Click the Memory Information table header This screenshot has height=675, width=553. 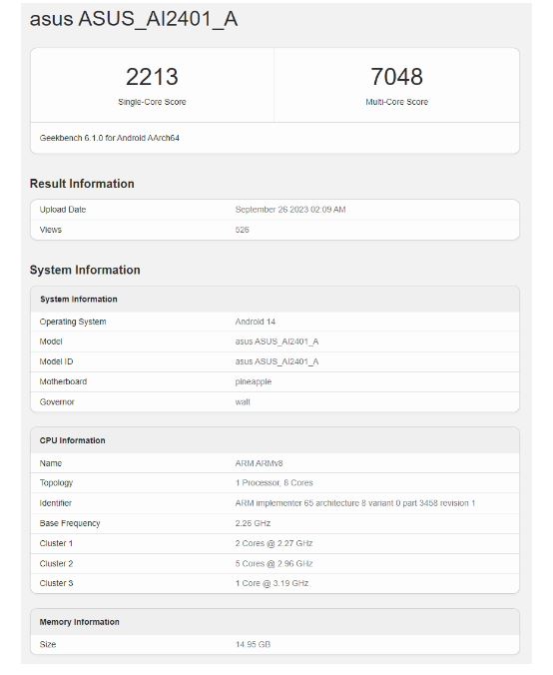79,622
